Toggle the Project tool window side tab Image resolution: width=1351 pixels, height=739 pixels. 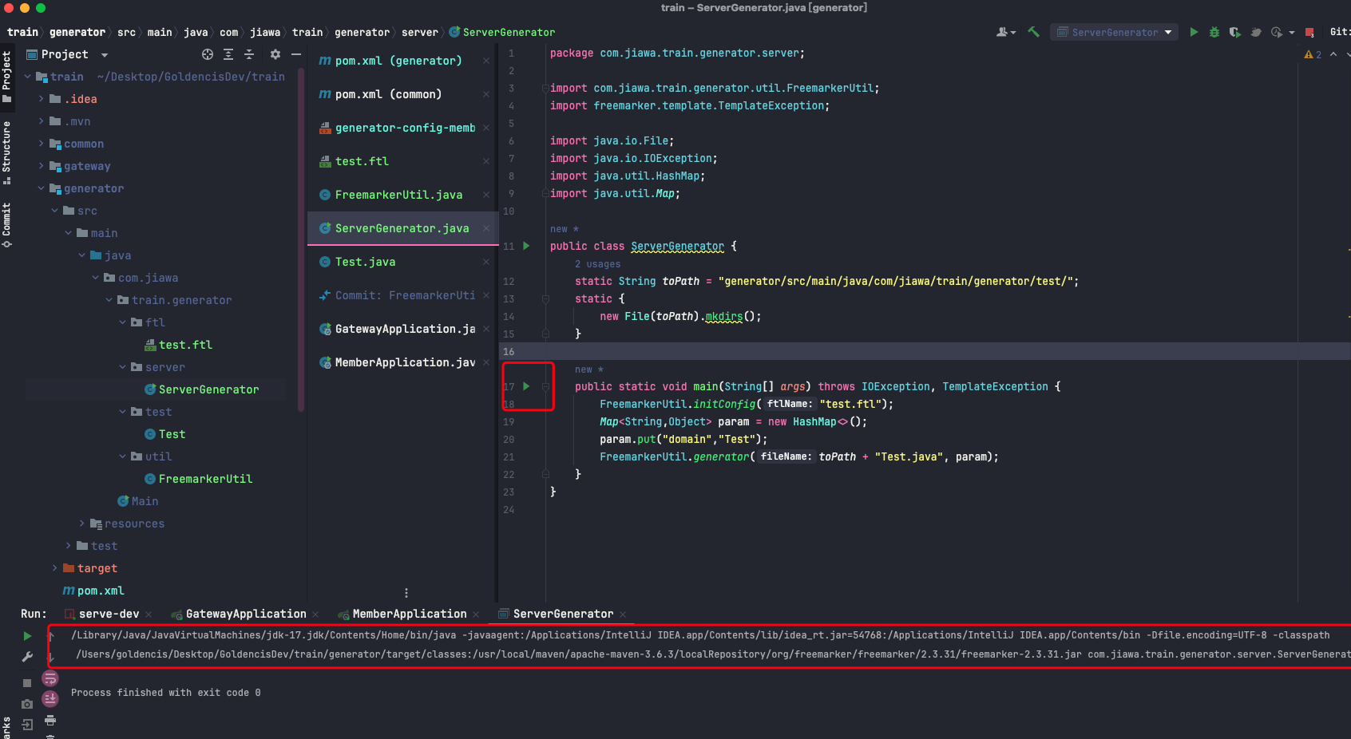[7, 77]
